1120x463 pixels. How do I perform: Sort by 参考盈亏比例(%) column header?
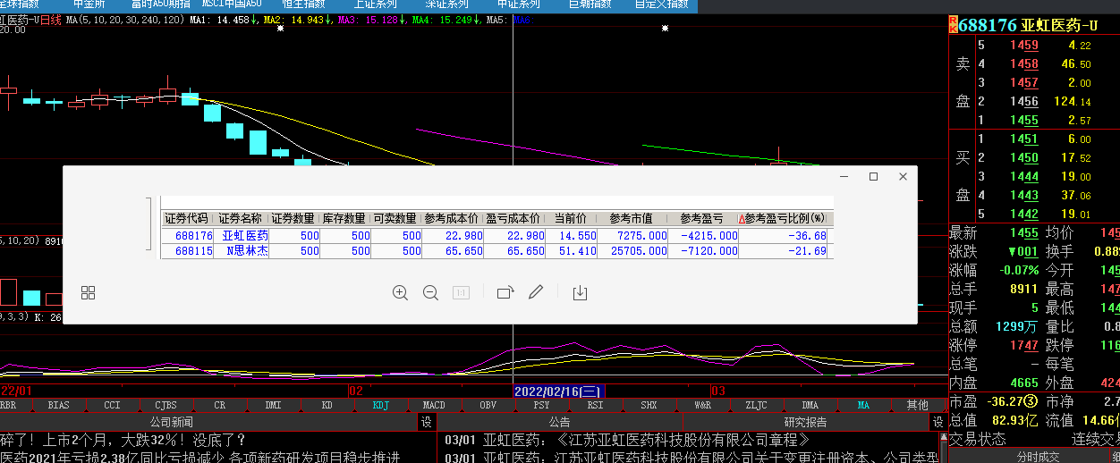pyautogui.click(x=785, y=218)
